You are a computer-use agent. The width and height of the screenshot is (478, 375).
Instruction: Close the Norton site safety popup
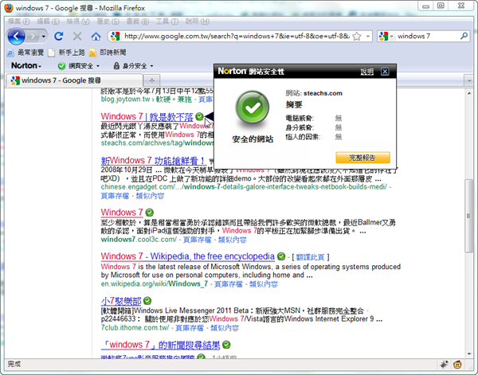pyautogui.click(x=385, y=72)
